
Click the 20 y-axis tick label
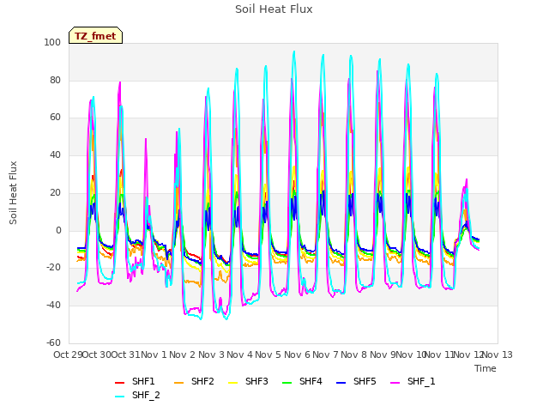click(x=55, y=193)
